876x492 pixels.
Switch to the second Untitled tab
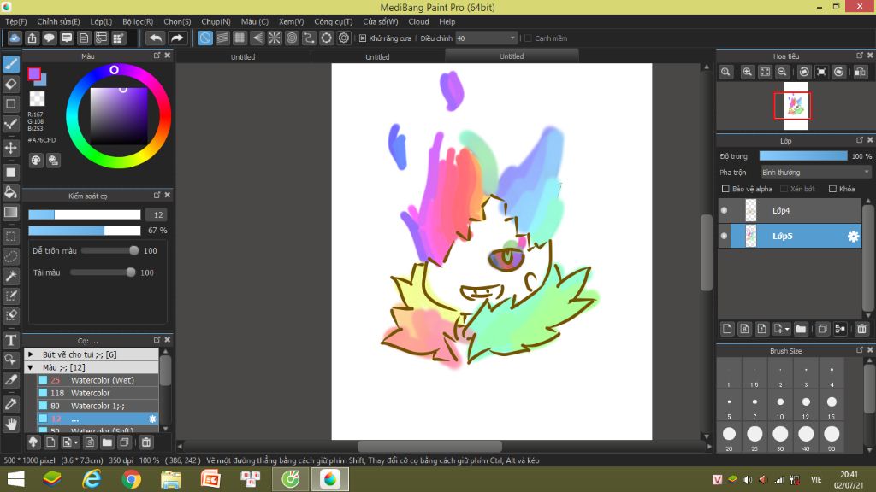pos(377,57)
